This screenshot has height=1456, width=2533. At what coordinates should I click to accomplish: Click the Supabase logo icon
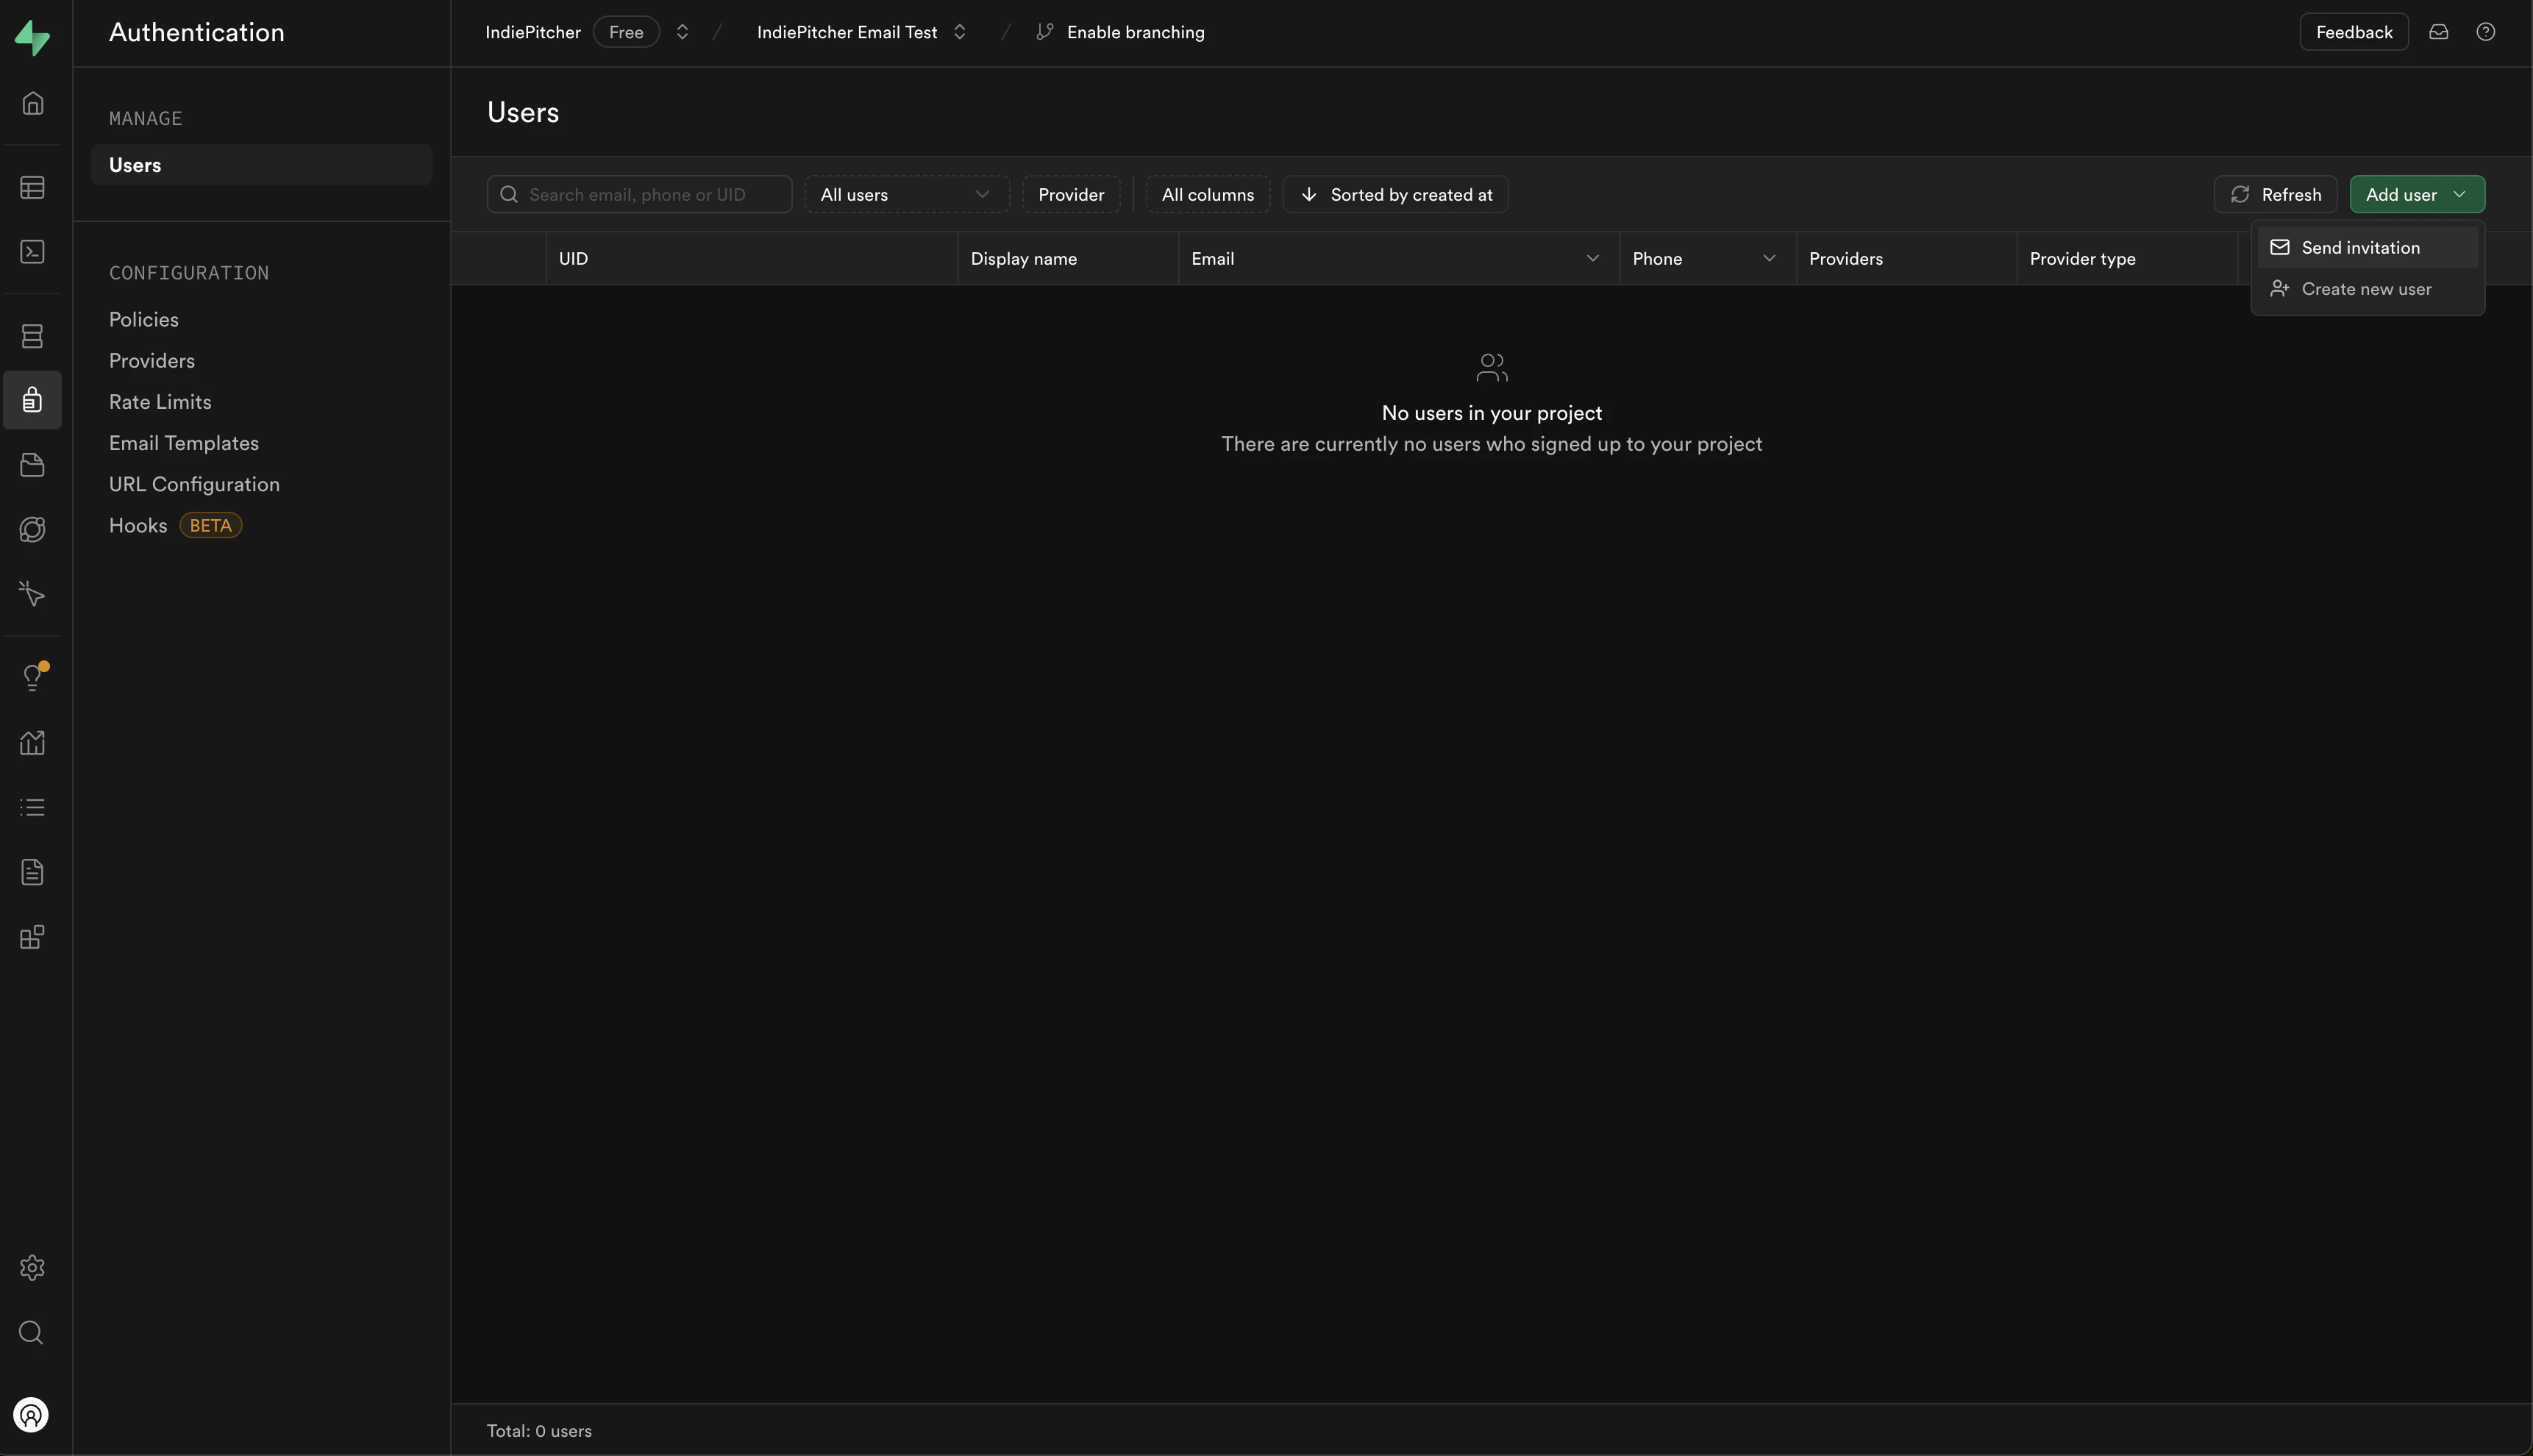coord(32,37)
